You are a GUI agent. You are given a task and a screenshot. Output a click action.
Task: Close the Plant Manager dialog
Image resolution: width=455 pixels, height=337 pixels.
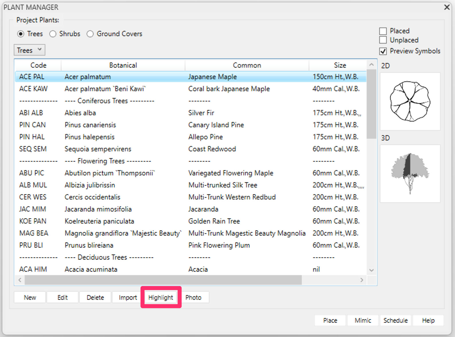click(447, 7)
